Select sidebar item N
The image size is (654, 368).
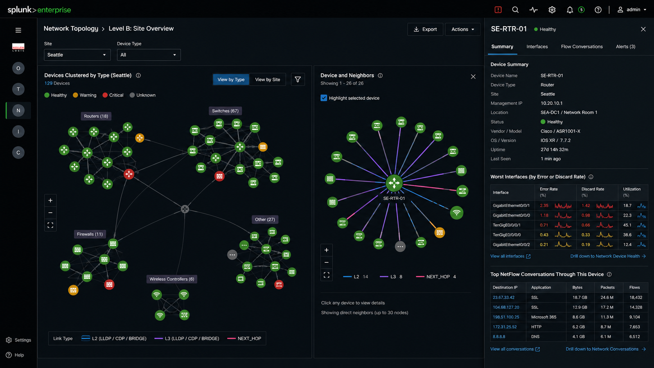[18, 110]
